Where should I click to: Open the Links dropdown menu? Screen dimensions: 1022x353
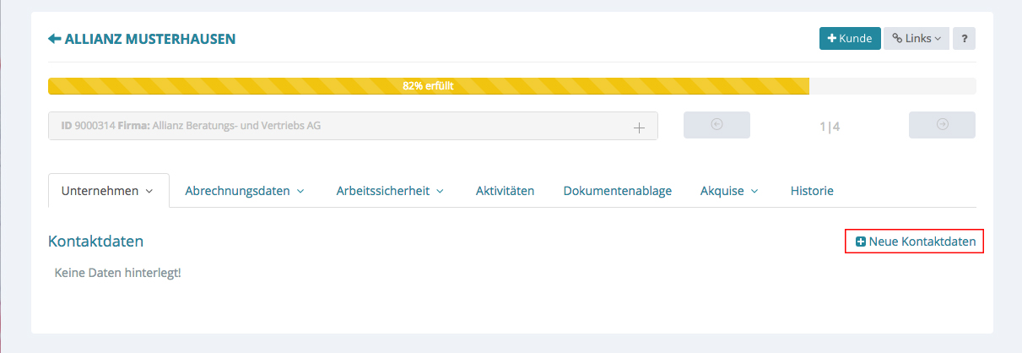[916, 39]
